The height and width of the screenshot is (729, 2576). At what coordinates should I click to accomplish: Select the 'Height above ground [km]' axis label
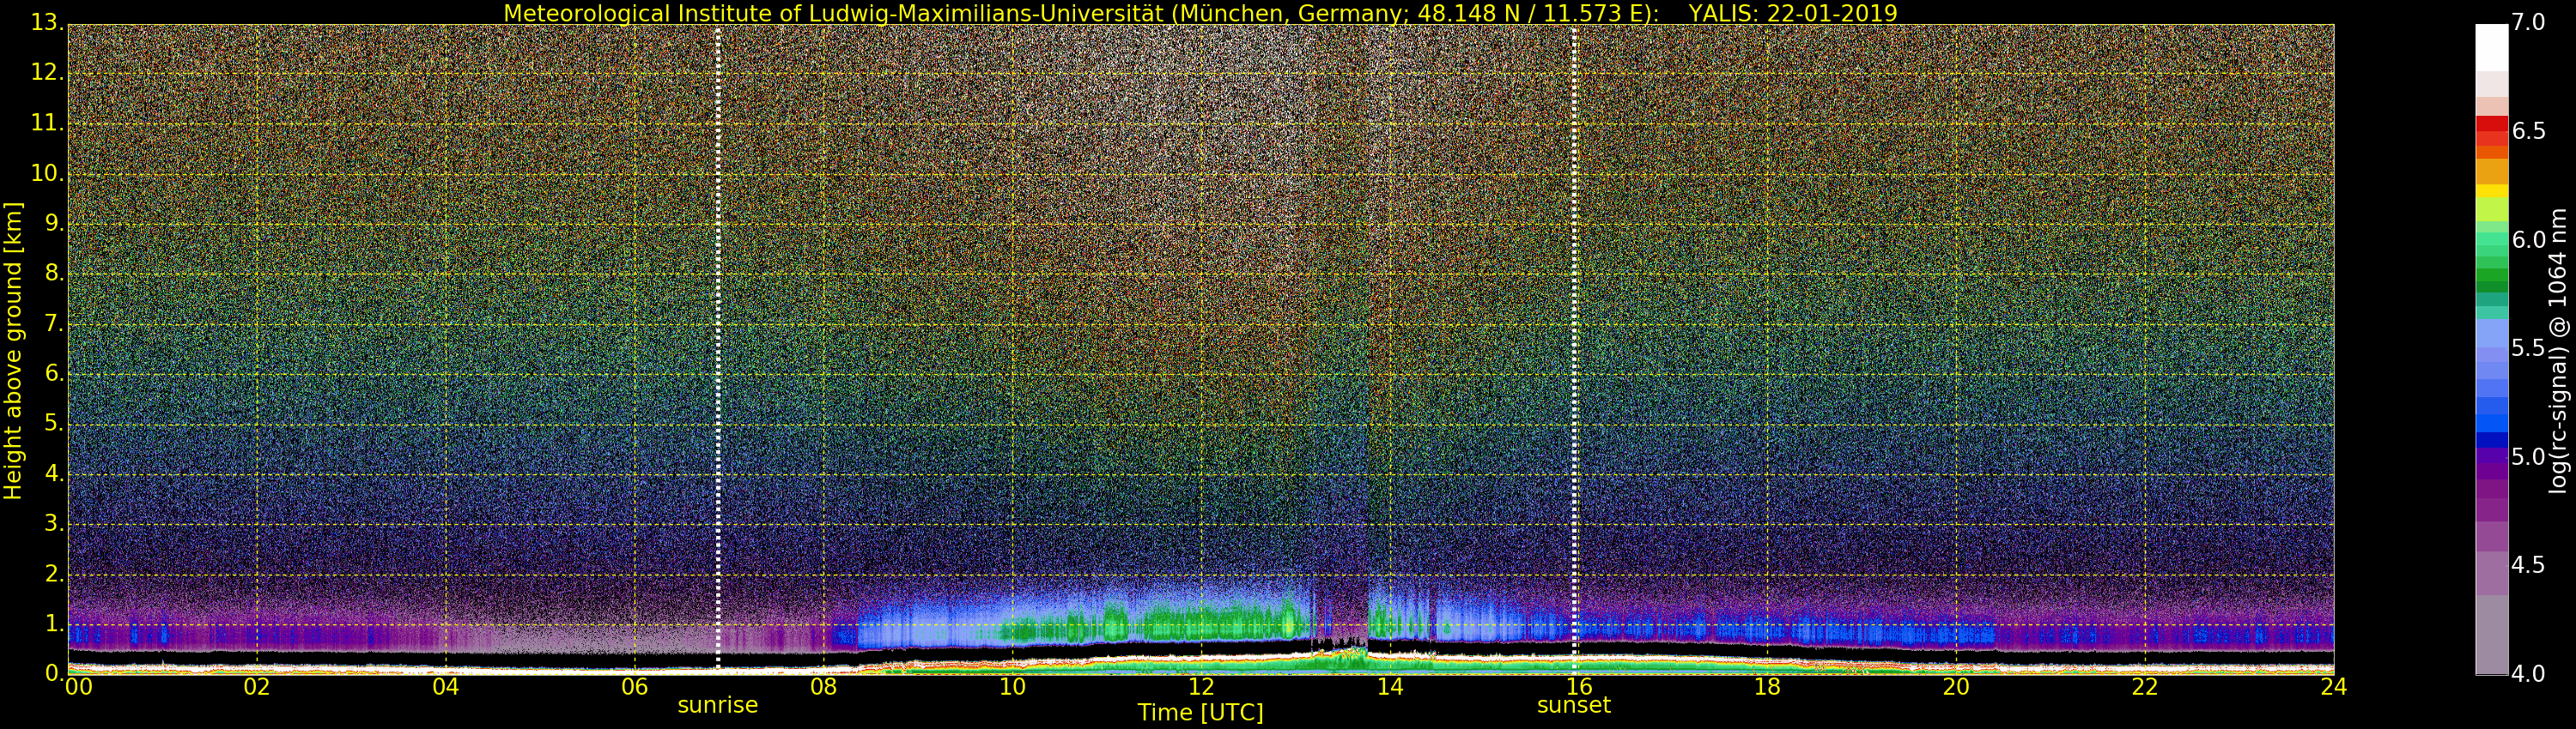13,351
